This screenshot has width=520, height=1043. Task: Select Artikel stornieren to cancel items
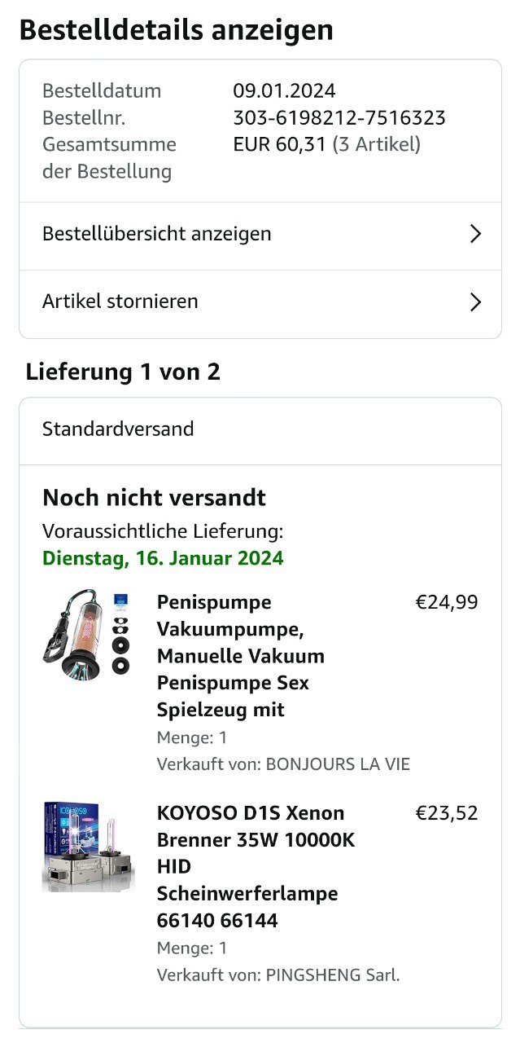120,301
